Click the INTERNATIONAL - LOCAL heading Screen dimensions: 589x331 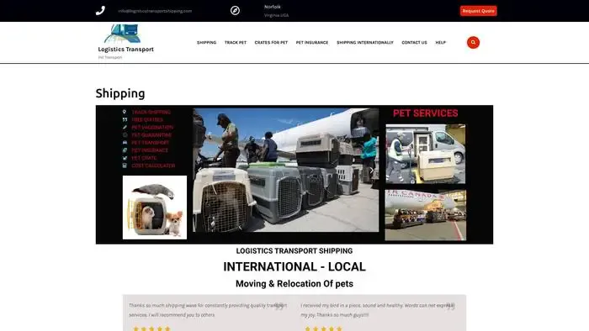pos(294,266)
